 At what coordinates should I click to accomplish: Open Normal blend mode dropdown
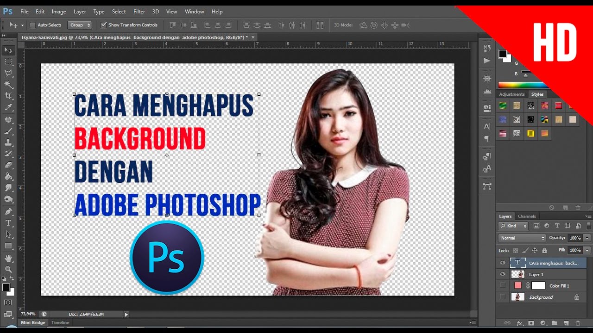[x=522, y=238]
